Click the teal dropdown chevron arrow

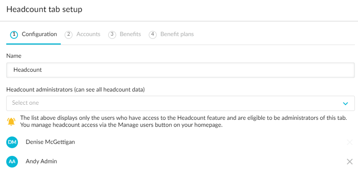click(345, 104)
